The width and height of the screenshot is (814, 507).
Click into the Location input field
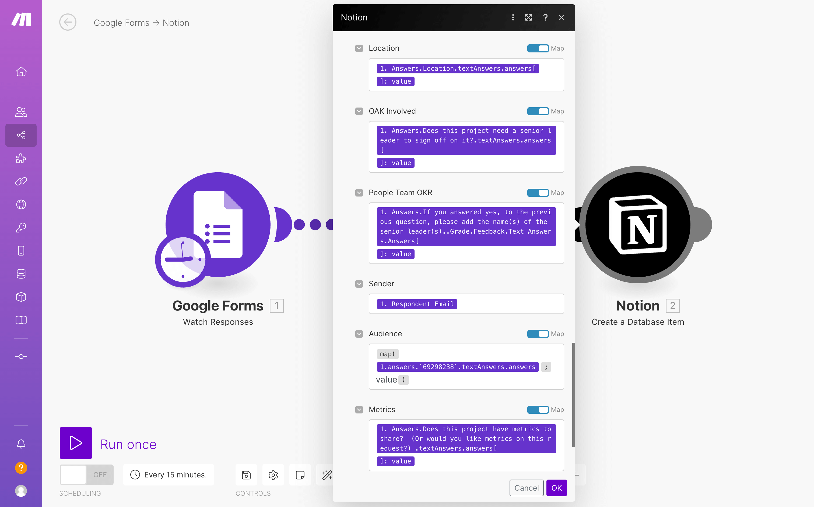pos(466,75)
